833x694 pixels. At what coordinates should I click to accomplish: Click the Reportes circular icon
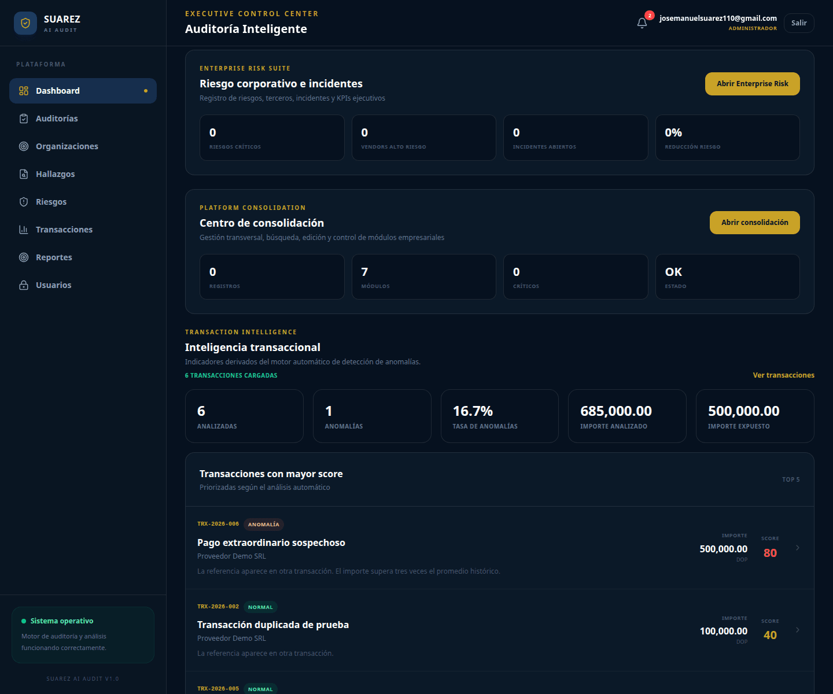pos(24,257)
